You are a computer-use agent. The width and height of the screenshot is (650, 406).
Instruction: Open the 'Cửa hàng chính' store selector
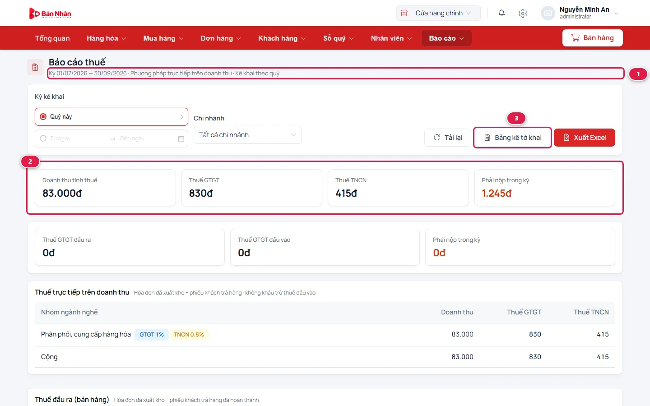438,13
